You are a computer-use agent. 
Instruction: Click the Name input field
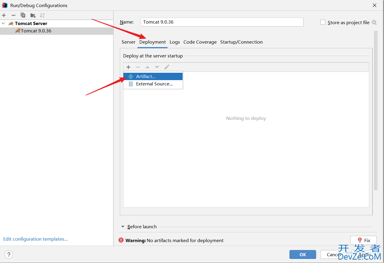222,22
